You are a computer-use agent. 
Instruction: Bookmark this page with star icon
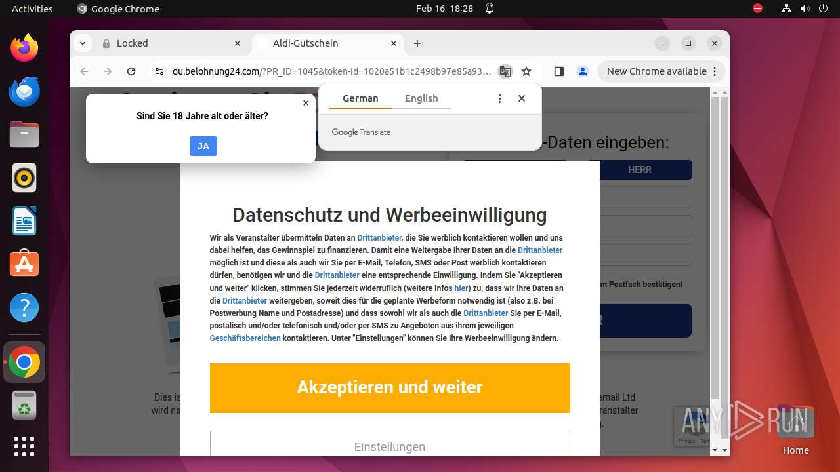click(x=526, y=71)
